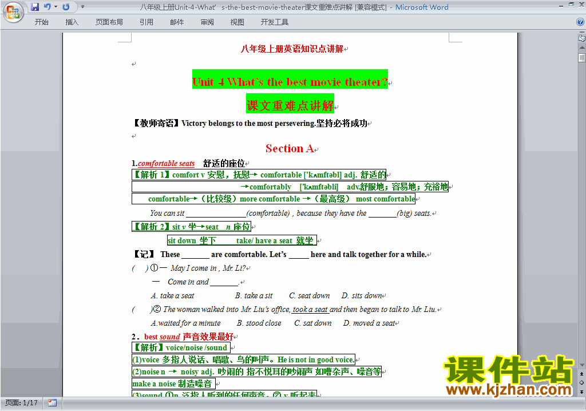Click the macro recording status bar icon
The width and height of the screenshot is (586, 411).
[52, 403]
